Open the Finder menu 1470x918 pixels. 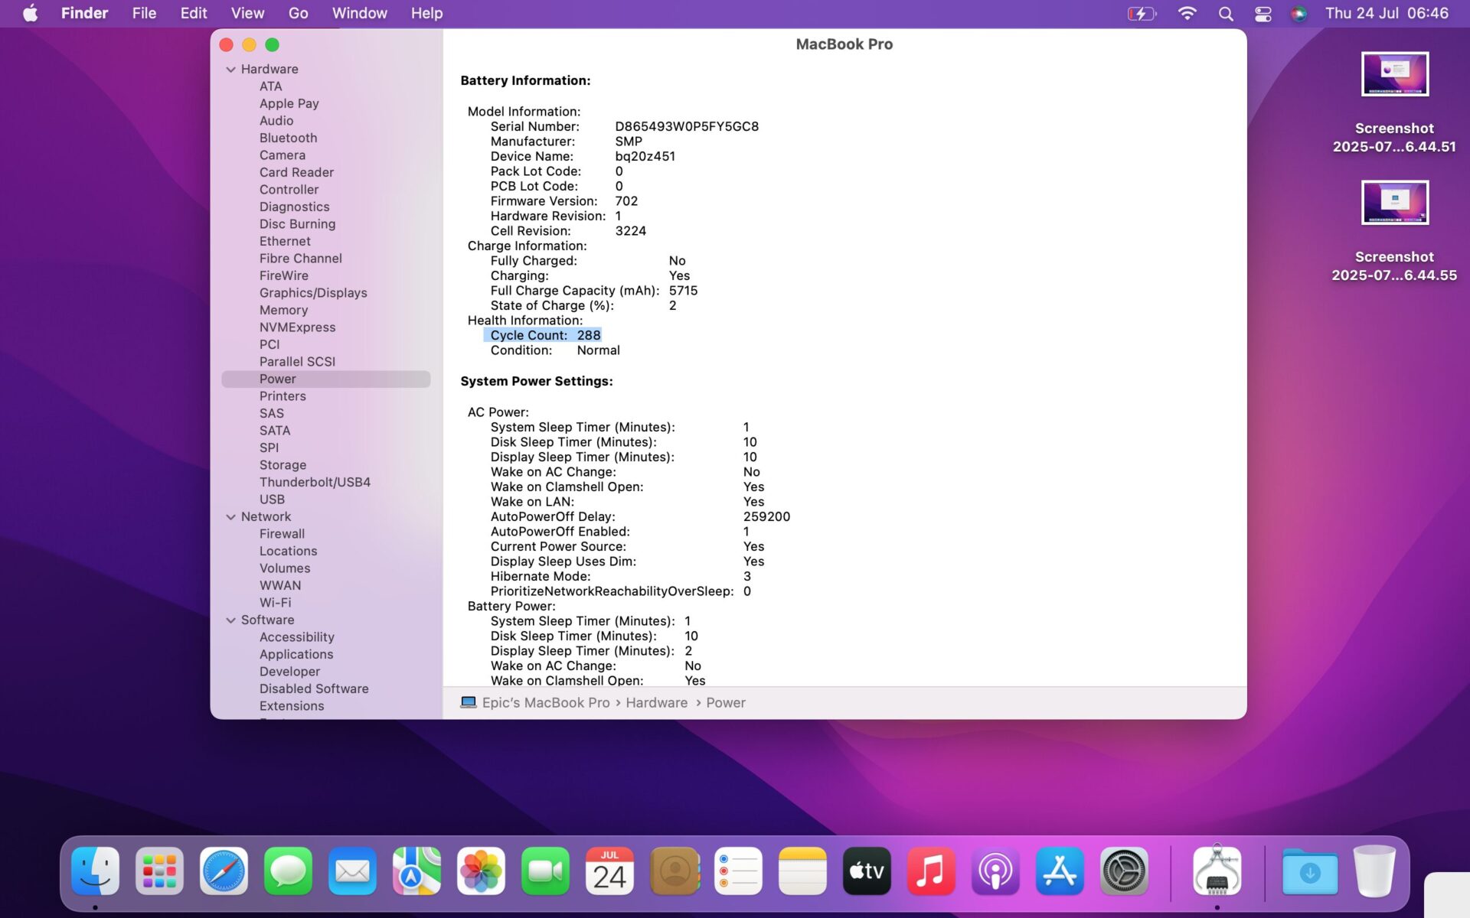84,13
